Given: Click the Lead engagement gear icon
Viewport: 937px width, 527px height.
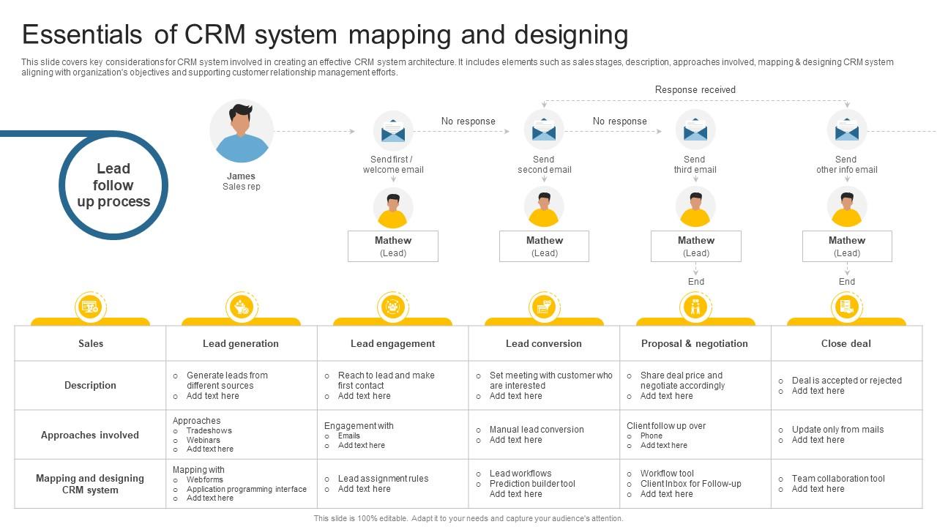Looking at the screenshot, I should [393, 307].
